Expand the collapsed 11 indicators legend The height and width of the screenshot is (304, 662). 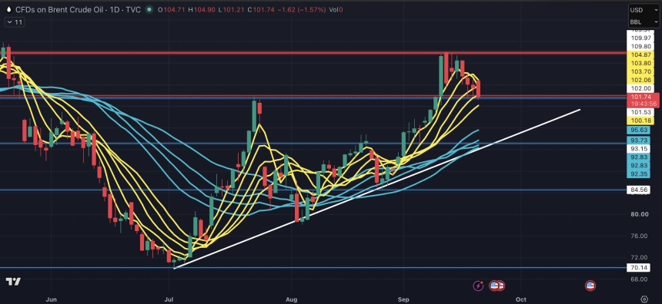[x=15, y=22]
